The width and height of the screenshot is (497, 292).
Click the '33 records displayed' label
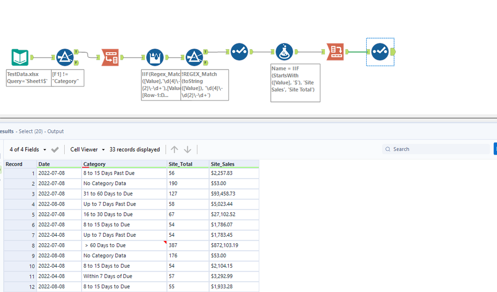[x=135, y=149]
